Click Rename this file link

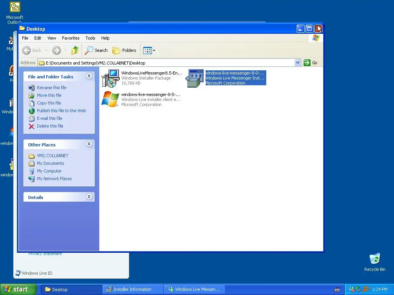pos(52,88)
